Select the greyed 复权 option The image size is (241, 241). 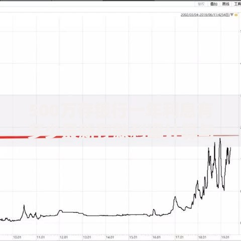click(x=201, y=4)
